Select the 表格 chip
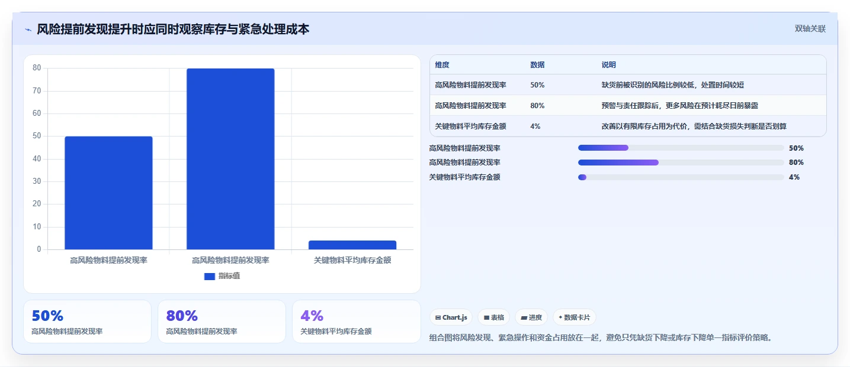Screen dimensions: 850x367 coord(494,317)
